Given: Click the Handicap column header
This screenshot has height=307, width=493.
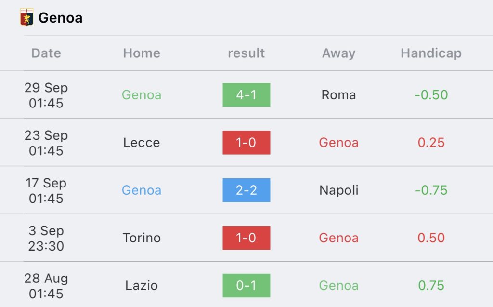Looking at the screenshot, I should pos(431,53).
